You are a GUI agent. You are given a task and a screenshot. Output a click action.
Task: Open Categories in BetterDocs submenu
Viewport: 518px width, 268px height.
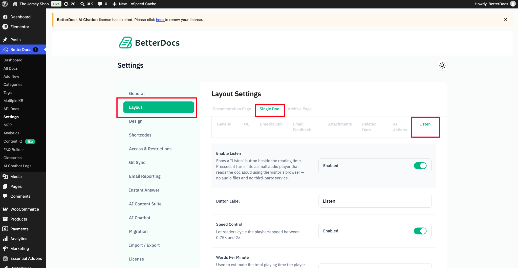13,85
